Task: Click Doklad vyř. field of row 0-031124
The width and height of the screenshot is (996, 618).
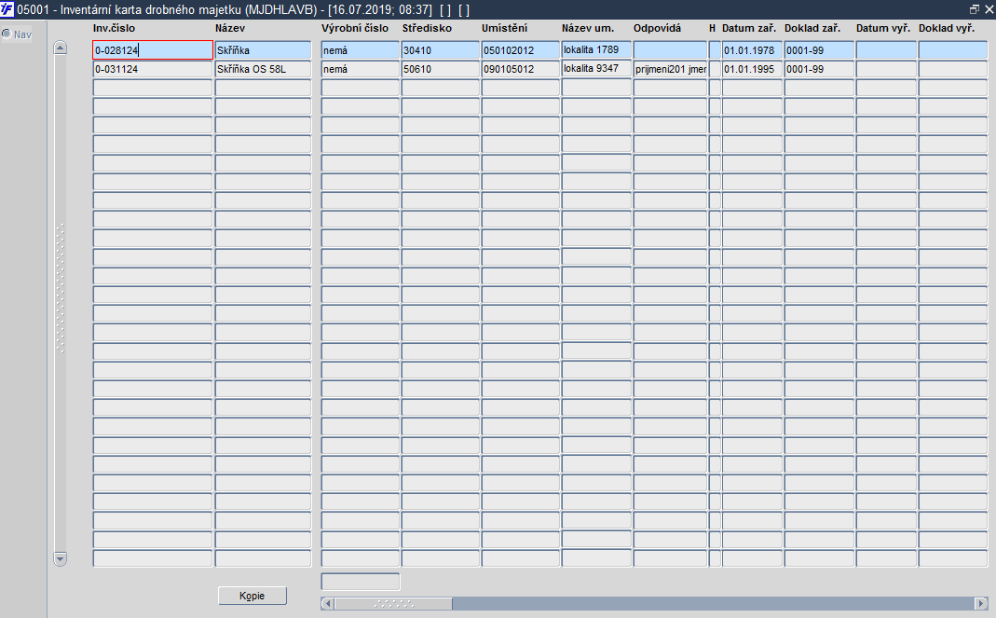Action: pyautogui.click(x=953, y=69)
